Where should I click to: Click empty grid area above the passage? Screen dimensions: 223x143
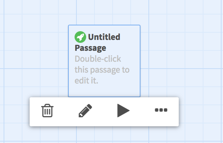click(104, 12)
